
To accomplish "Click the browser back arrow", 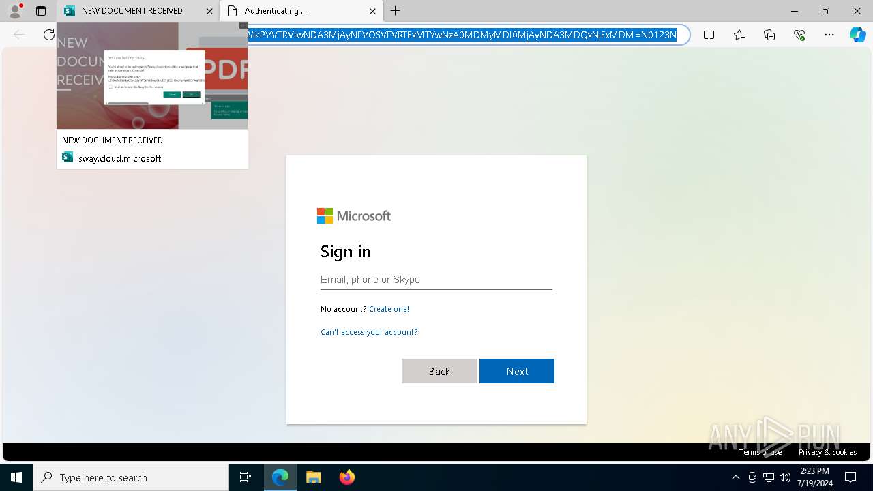I will pos(19,35).
